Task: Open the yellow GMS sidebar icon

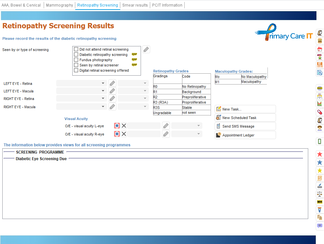Action: [319, 88]
